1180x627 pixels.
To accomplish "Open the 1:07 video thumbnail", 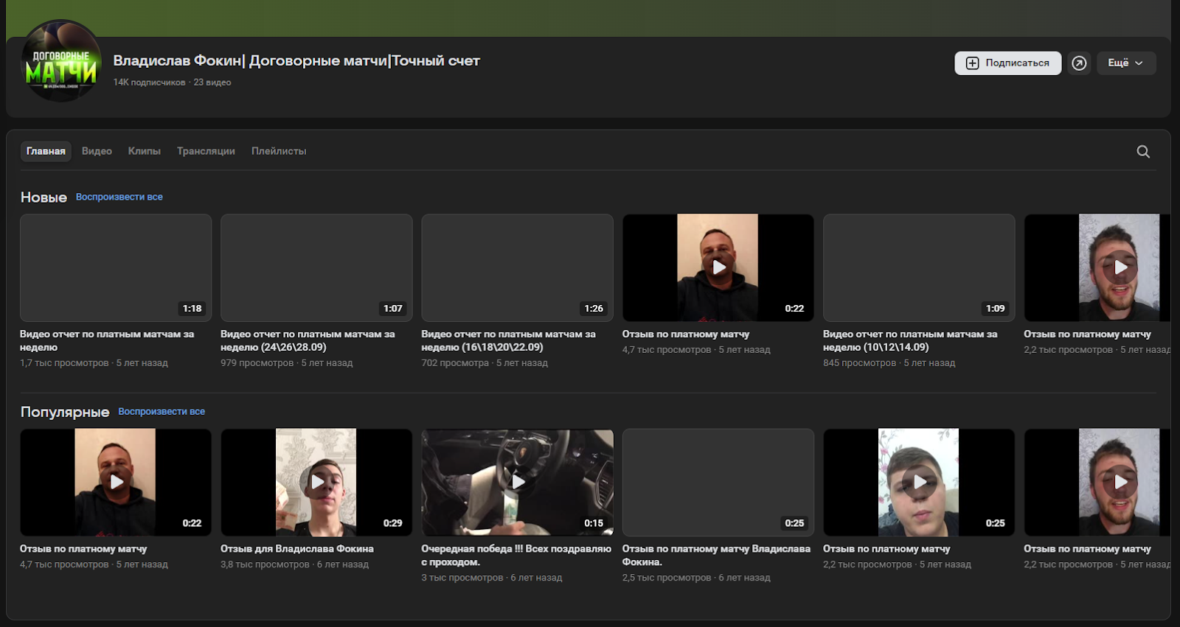I will (x=316, y=267).
